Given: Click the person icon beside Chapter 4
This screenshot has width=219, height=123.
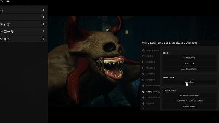Looking at the screenshot, I should (143, 80).
